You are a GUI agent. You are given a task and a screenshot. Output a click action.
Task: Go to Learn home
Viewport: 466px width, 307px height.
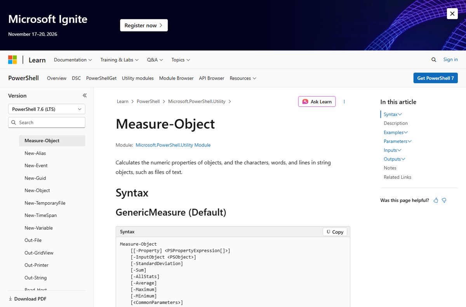click(x=37, y=60)
